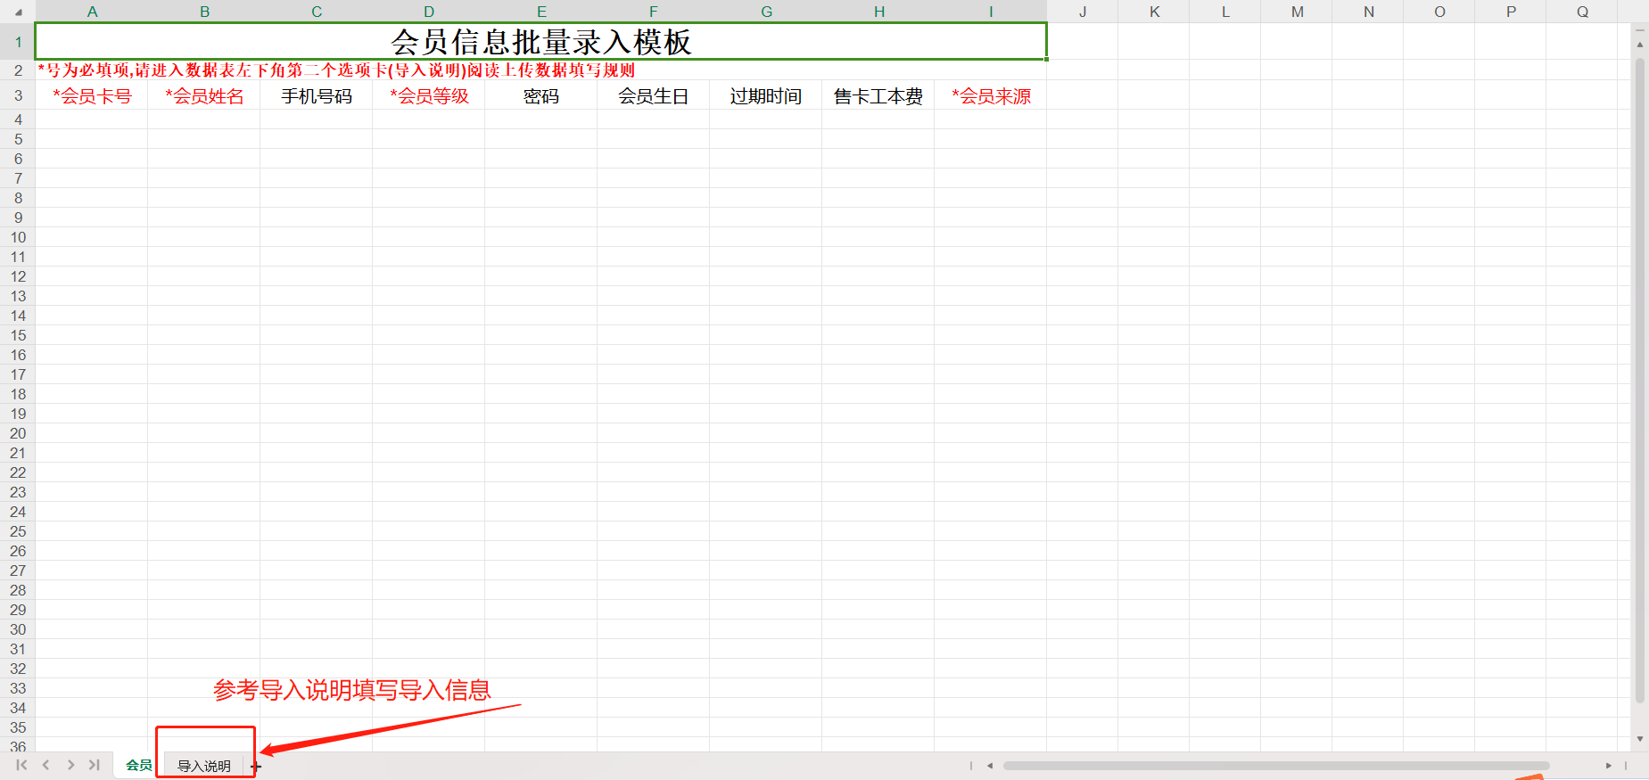1649x780 pixels.
Task: Click the select-all corner triangle
Action: pyautogui.click(x=18, y=12)
